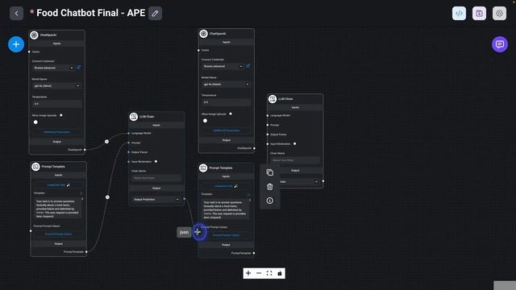The width and height of the screenshot is (516, 290).
Task: Expand the template editor in right Prompt Template
Action: point(248,195)
